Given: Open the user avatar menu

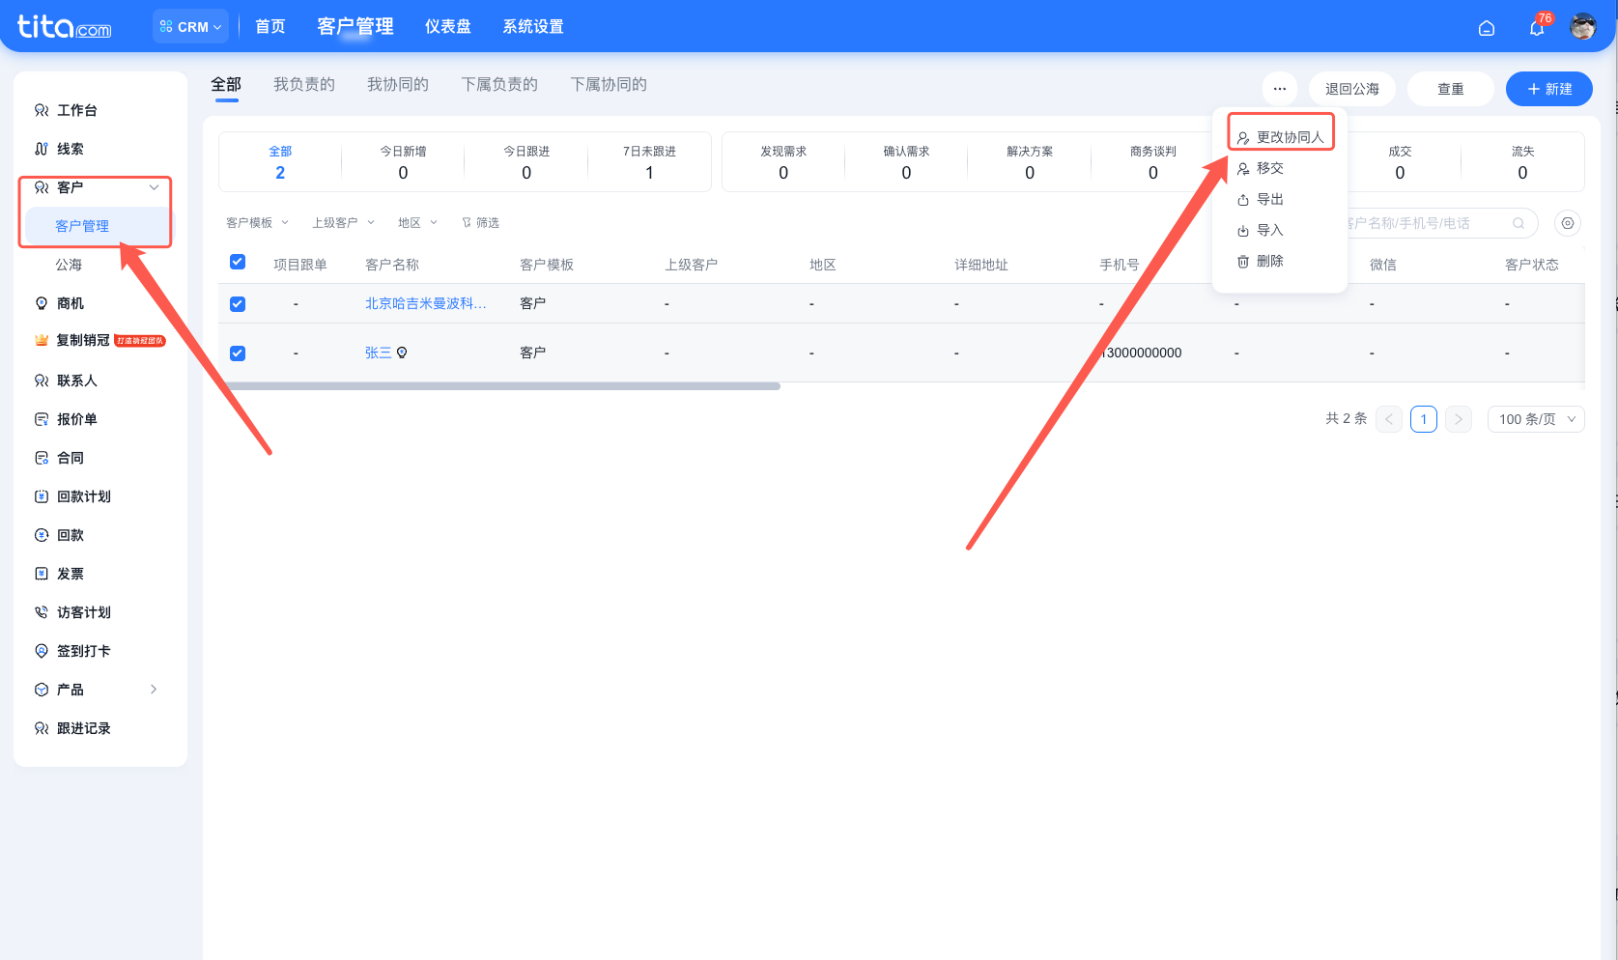Looking at the screenshot, I should (1583, 27).
